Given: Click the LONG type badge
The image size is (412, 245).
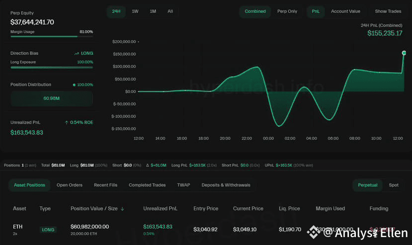Looking at the screenshot, I should (x=48, y=230).
